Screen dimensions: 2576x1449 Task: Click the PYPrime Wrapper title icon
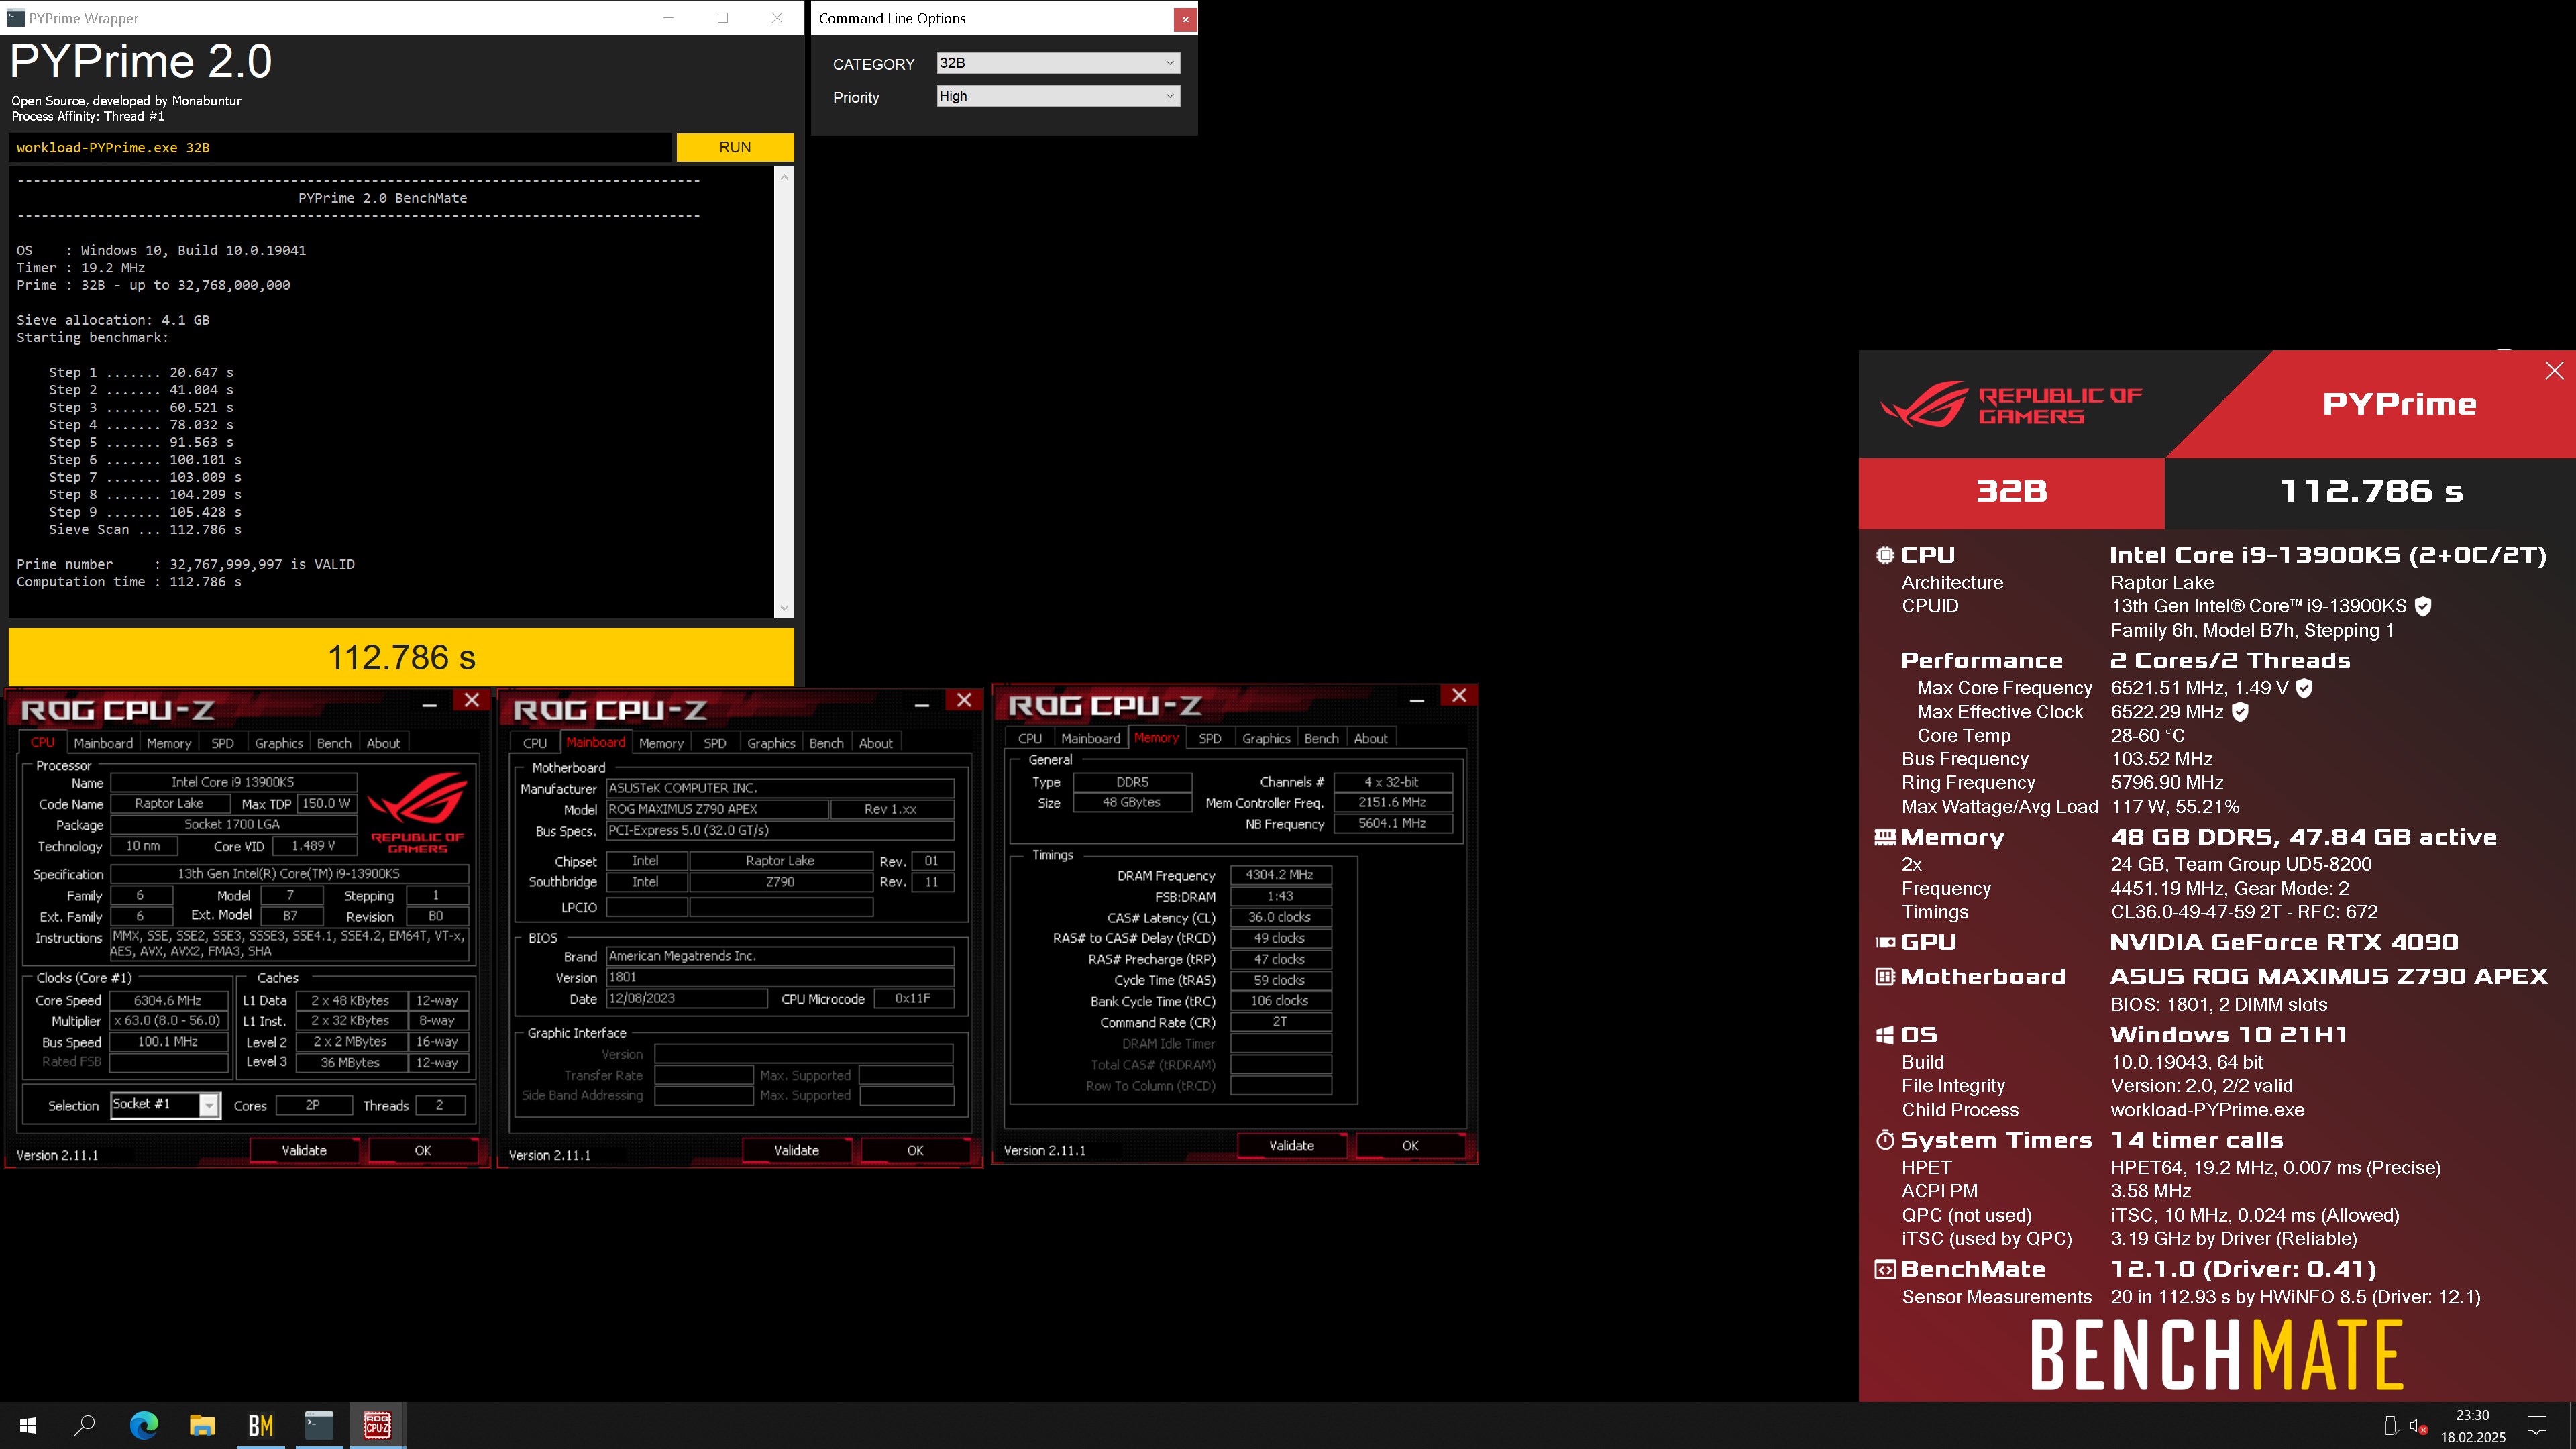16,18
